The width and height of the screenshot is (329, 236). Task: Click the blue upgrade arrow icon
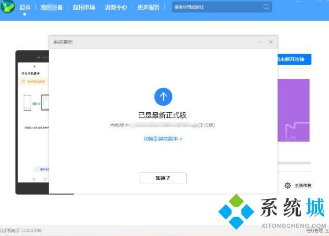pyautogui.click(x=163, y=97)
